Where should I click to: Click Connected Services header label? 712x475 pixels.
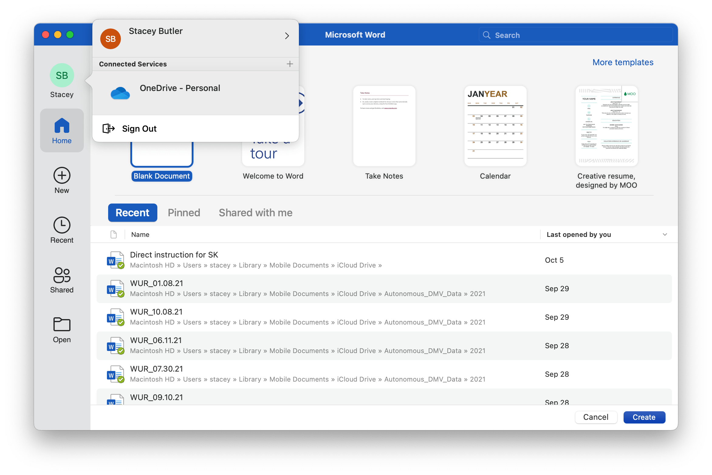click(133, 64)
